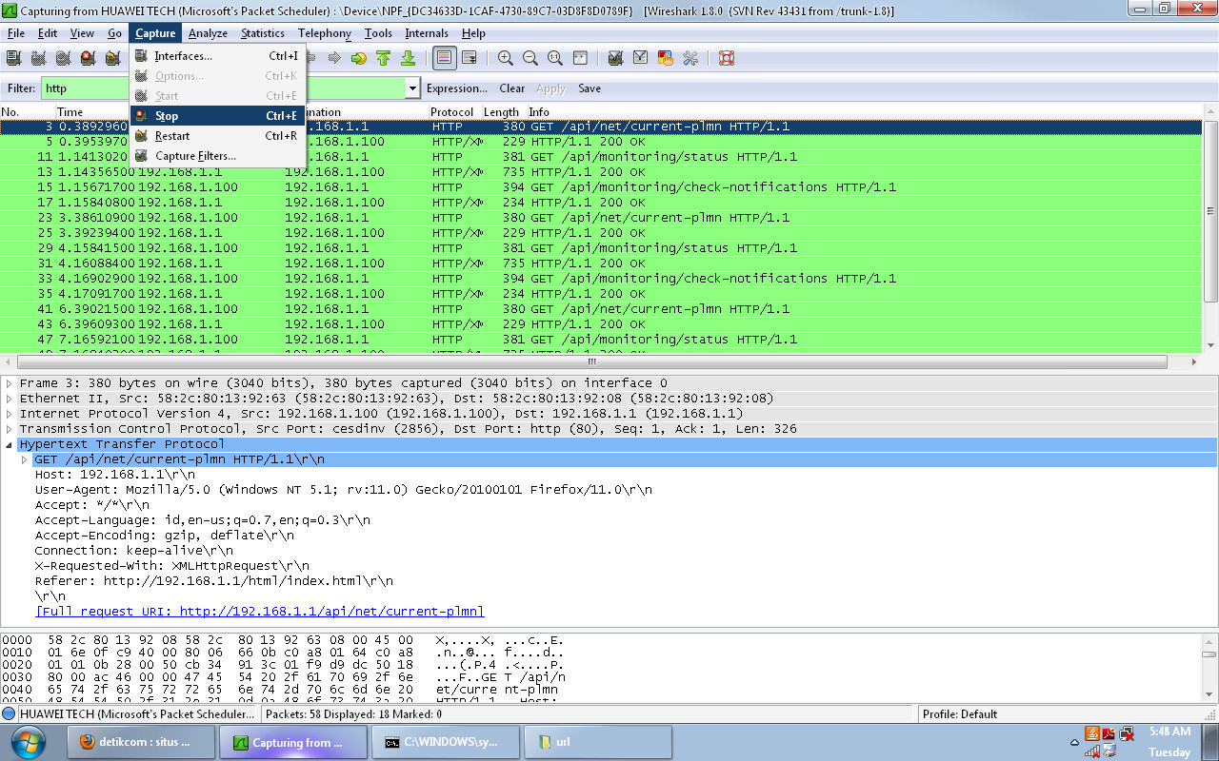Select Restart in the Capture menu

[x=217, y=136]
